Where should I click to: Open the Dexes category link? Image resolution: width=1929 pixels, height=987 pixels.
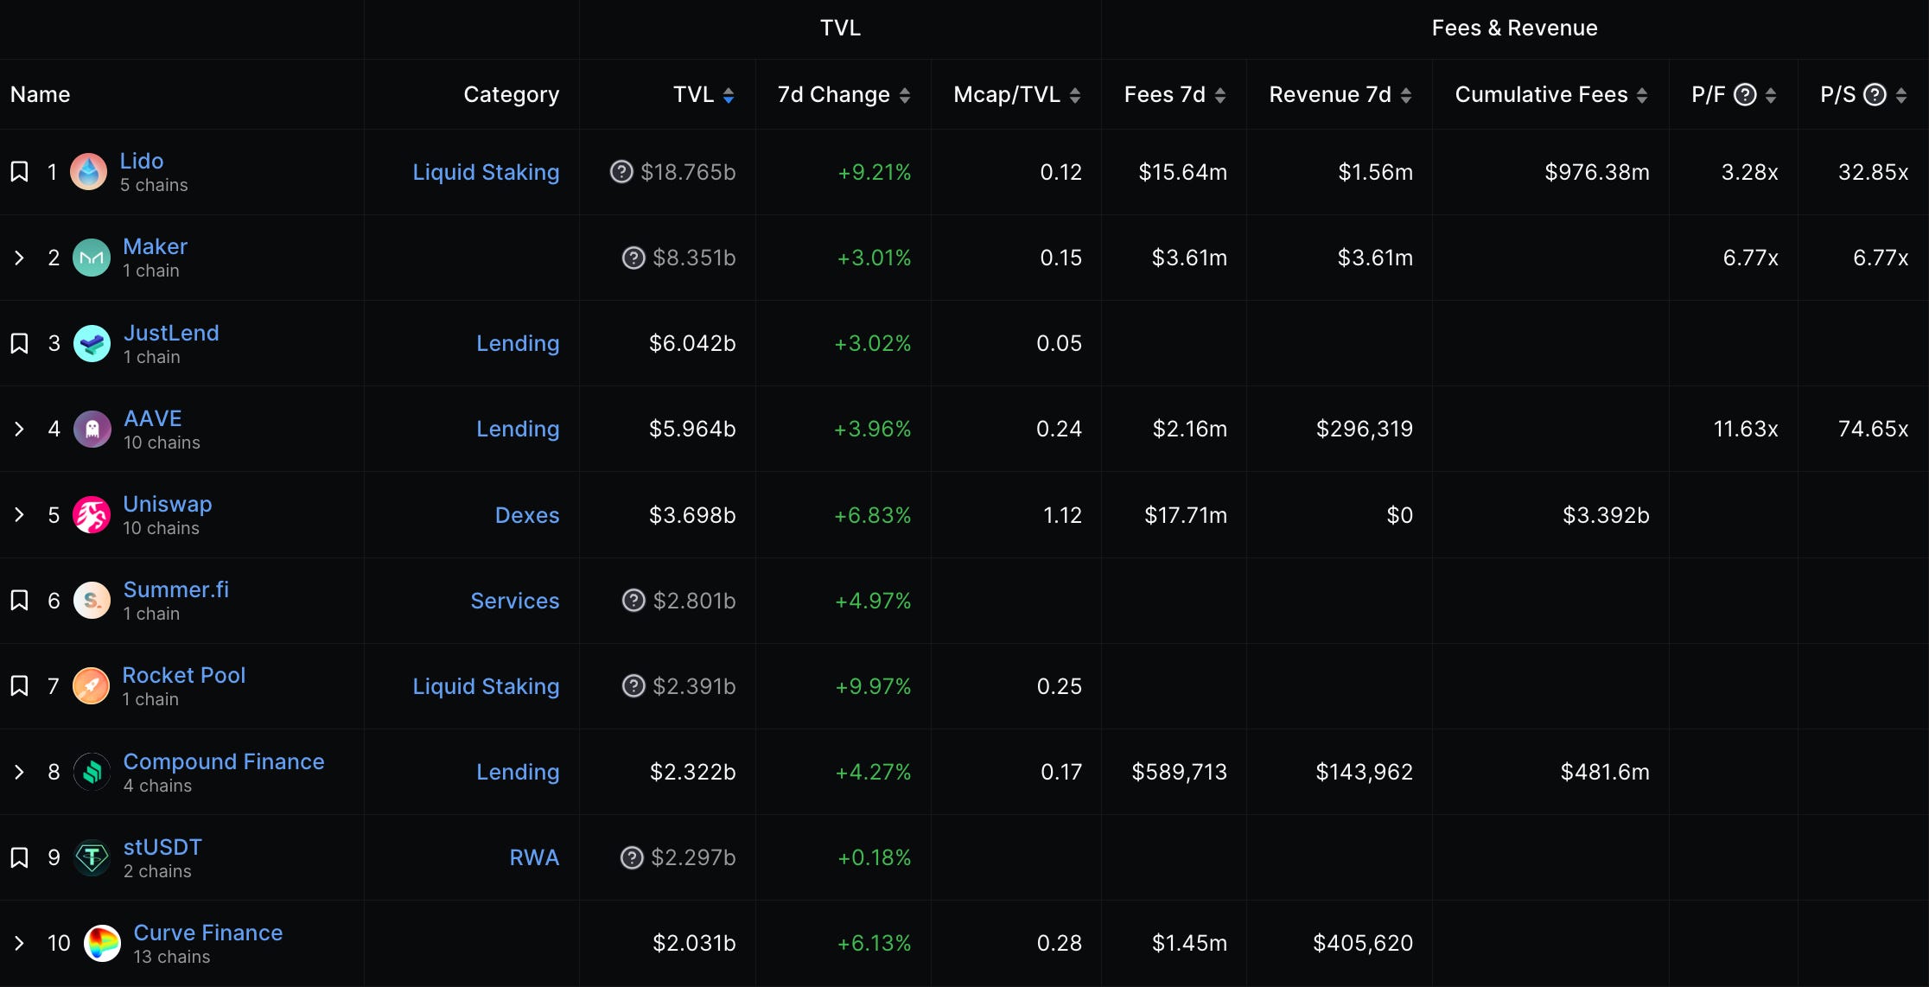coord(527,515)
